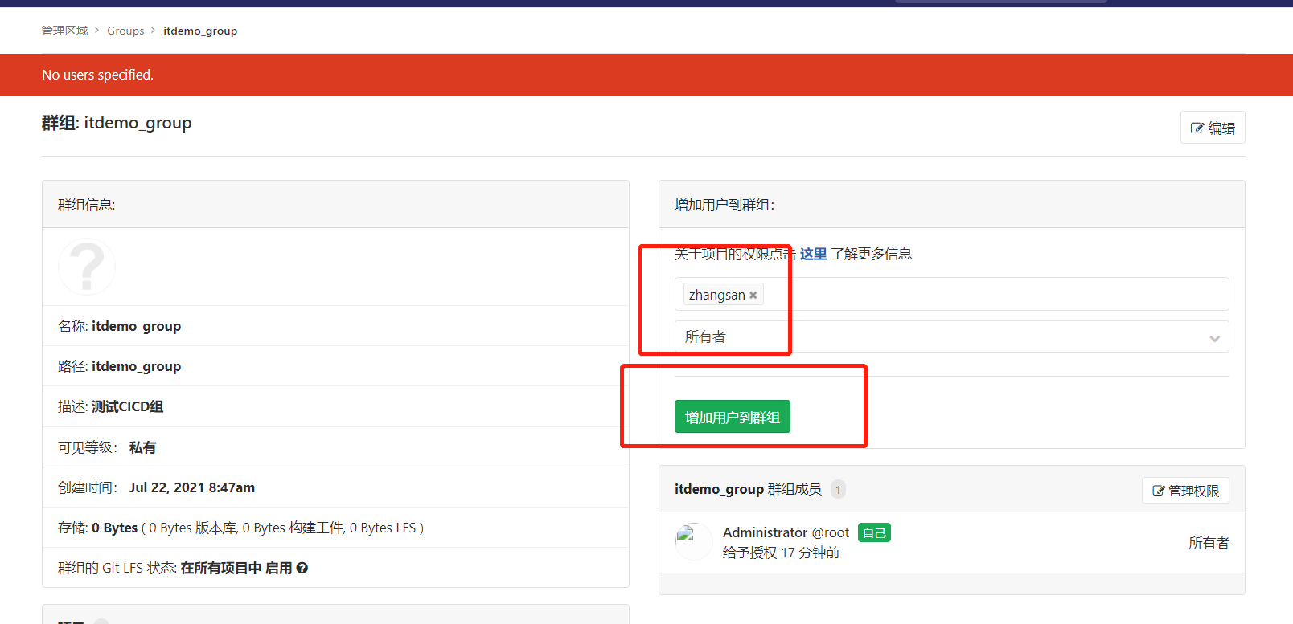Click itdemo_group in the breadcrumb
This screenshot has height=624, width=1293.
(200, 31)
